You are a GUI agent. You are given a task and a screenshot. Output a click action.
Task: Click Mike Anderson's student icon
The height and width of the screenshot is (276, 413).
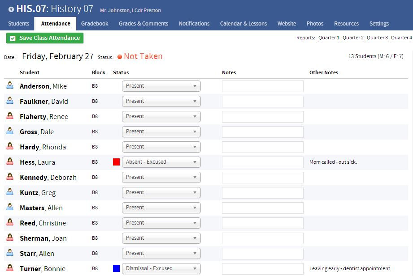point(10,85)
